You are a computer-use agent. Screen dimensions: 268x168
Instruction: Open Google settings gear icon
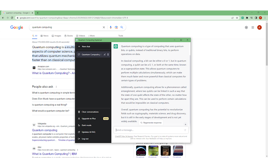point(246,28)
